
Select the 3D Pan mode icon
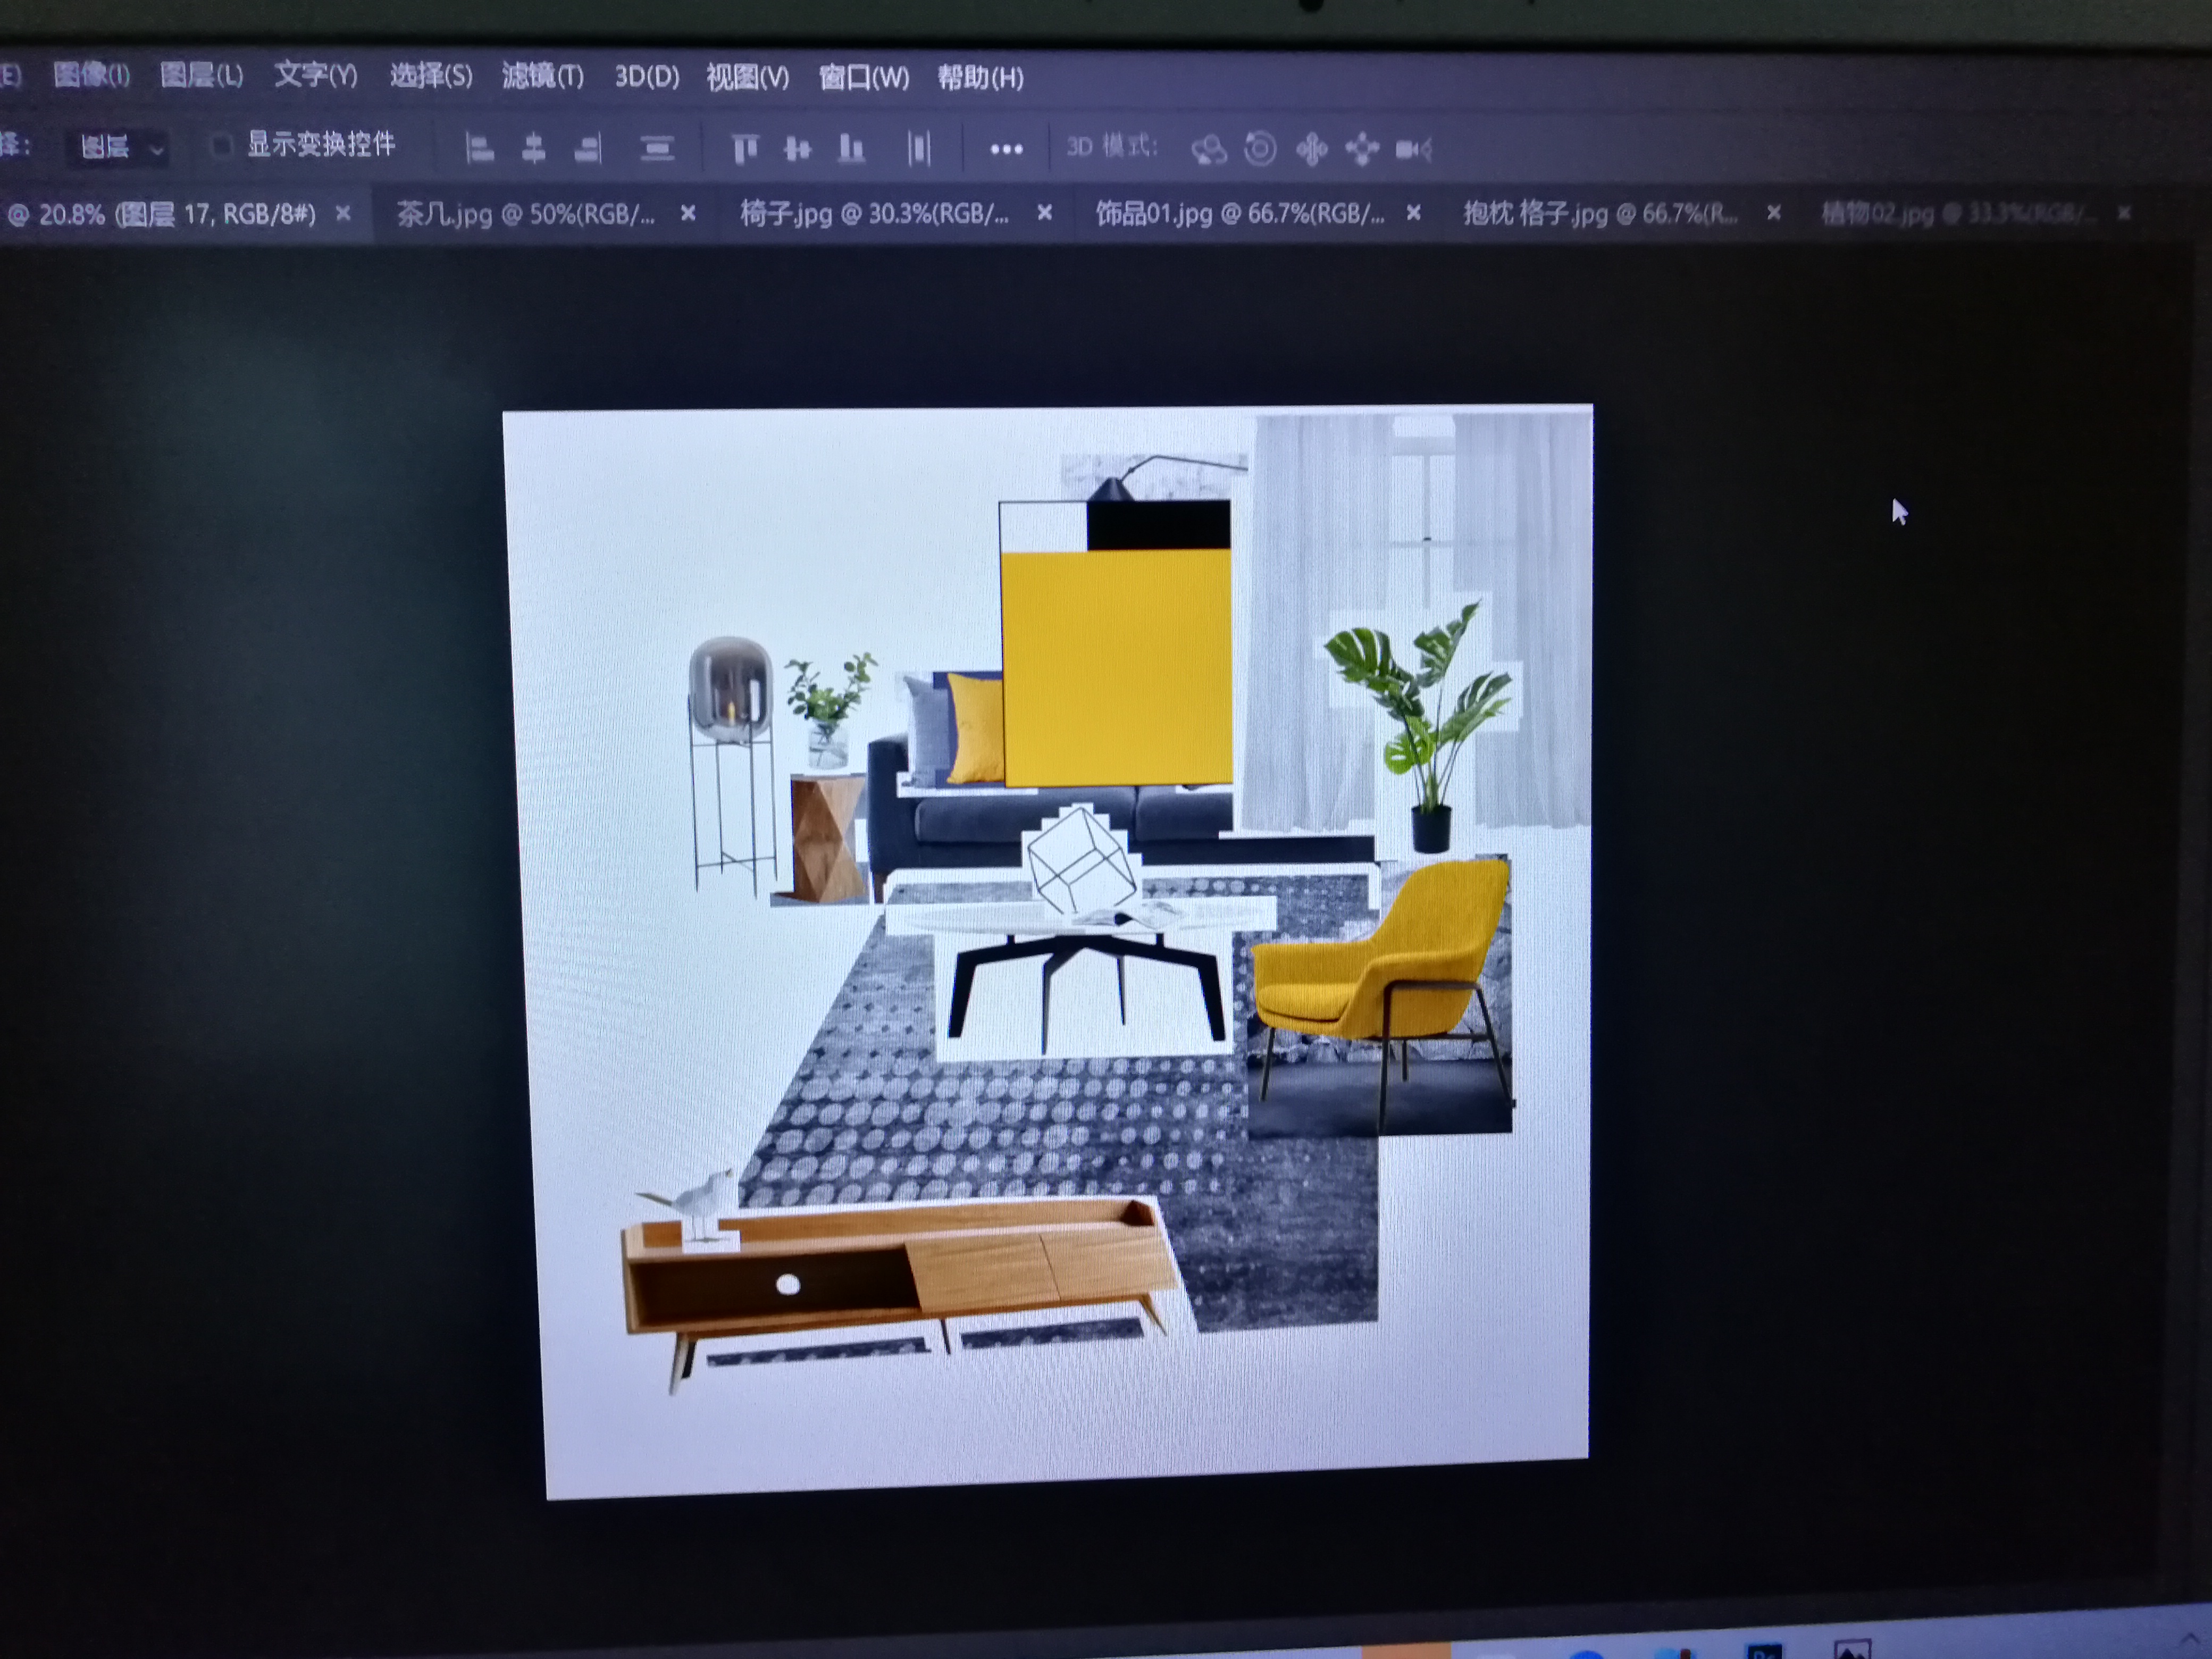[x=1312, y=150]
